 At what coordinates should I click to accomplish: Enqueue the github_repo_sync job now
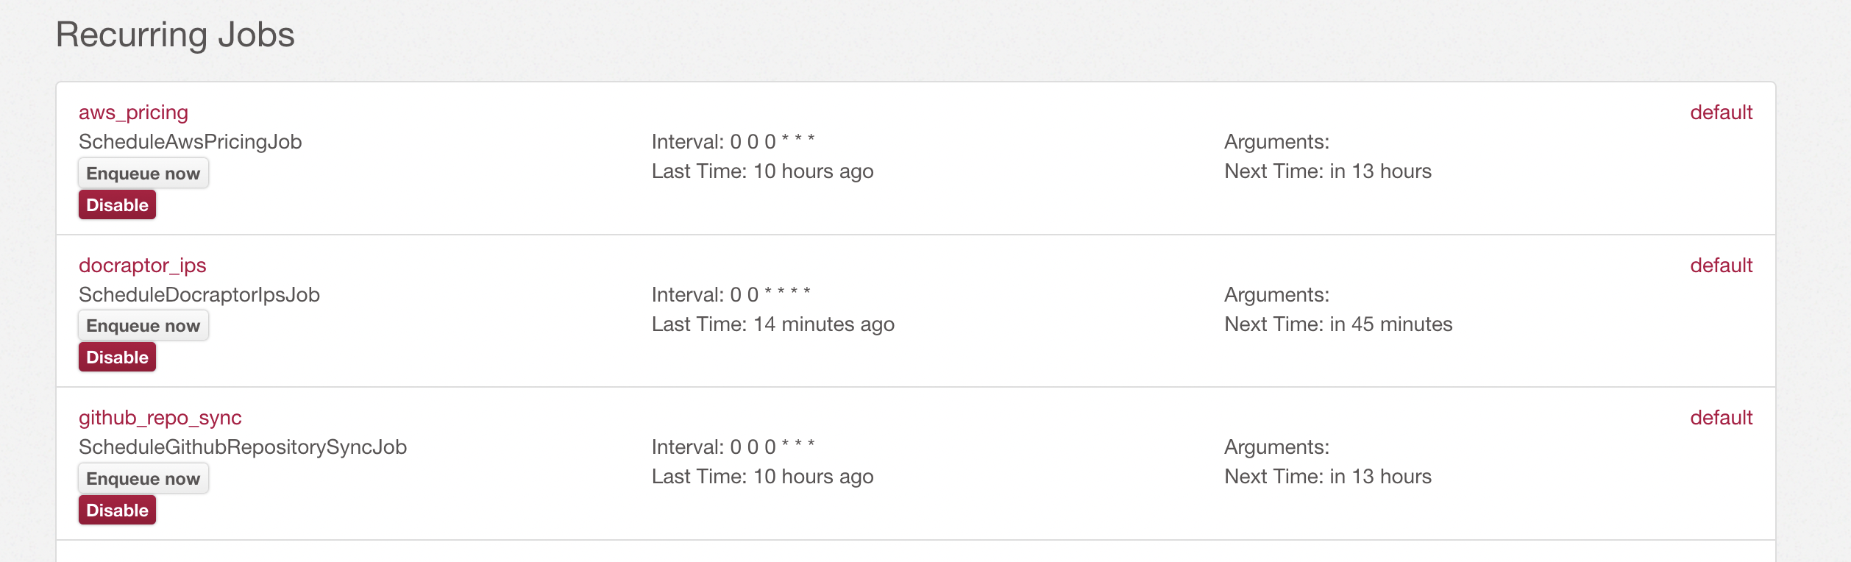point(143,478)
